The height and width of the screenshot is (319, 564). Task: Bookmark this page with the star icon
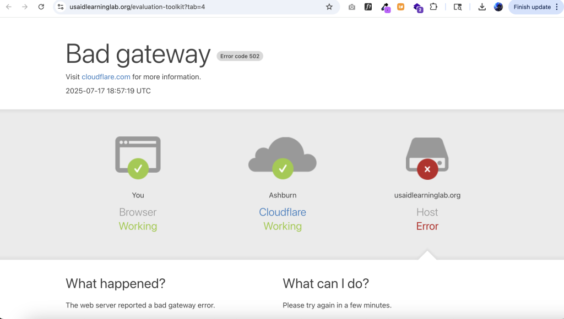pyautogui.click(x=329, y=7)
